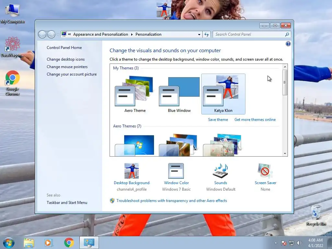The width and height of the screenshot is (332, 249).
Task: Open the network tray icon
Action: pos(291,243)
